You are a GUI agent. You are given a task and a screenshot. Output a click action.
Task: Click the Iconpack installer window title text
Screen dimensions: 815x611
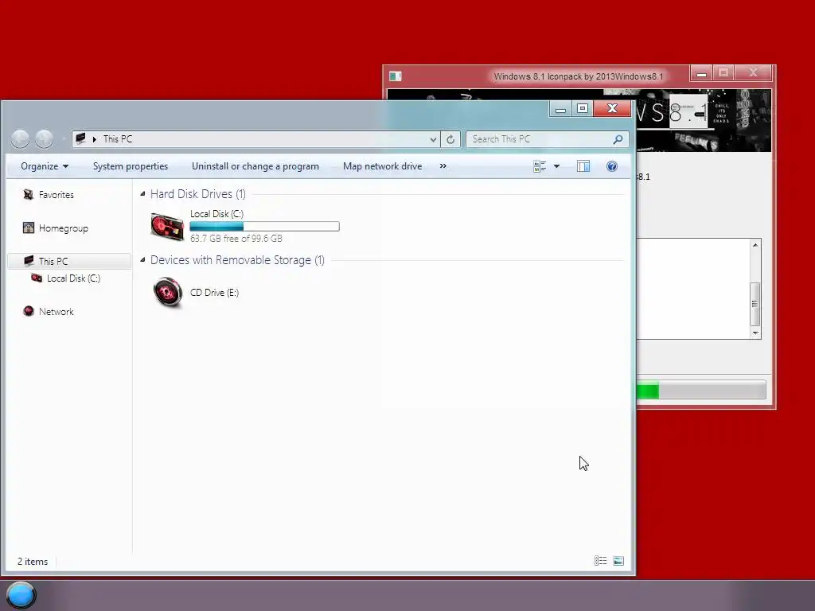pos(579,76)
